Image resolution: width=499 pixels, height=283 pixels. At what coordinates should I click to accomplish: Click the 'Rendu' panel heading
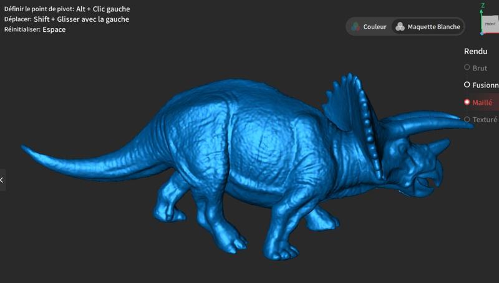click(475, 51)
